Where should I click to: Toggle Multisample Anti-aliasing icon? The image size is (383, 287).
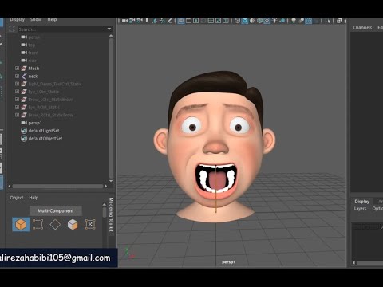coord(309,21)
